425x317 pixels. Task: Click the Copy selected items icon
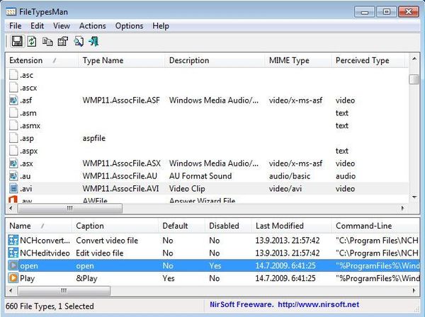pos(47,42)
